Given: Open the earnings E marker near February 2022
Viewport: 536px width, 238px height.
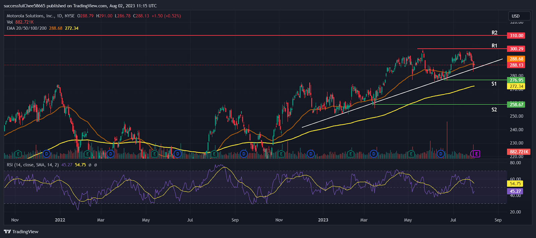Looking at the screenshot, I should pos(87,154).
